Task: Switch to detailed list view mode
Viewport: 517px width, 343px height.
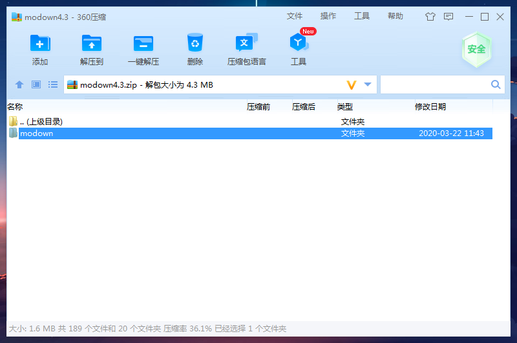Action: [53, 84]
